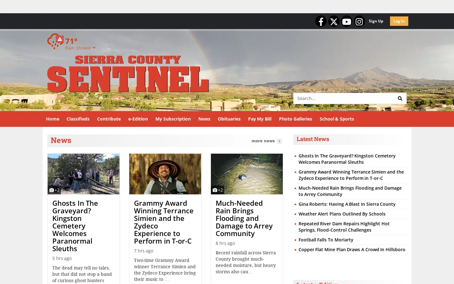Click the arrow icon beside more news
The image size is (454, 284).
279,141
